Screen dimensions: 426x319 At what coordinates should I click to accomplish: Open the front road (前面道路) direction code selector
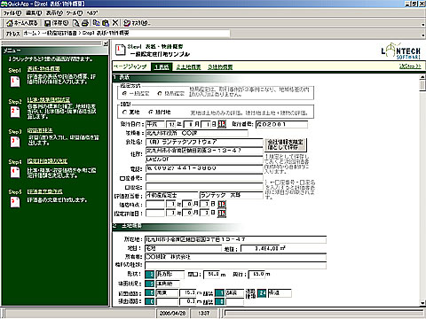tap(150, 293)
